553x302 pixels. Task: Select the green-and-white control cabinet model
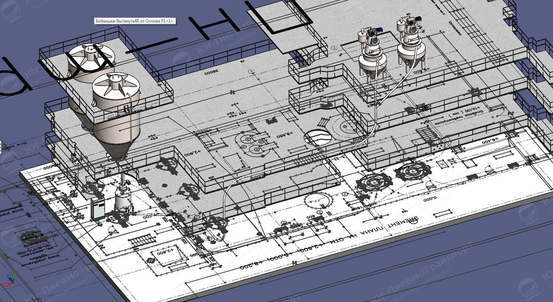98,210
